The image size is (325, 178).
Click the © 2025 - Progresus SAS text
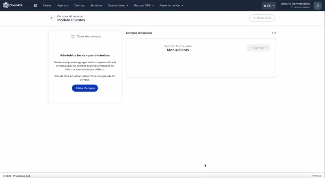17,176
